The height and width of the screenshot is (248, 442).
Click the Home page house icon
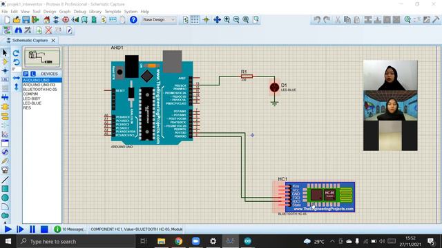pyautogui.click(x=47, y=20)
